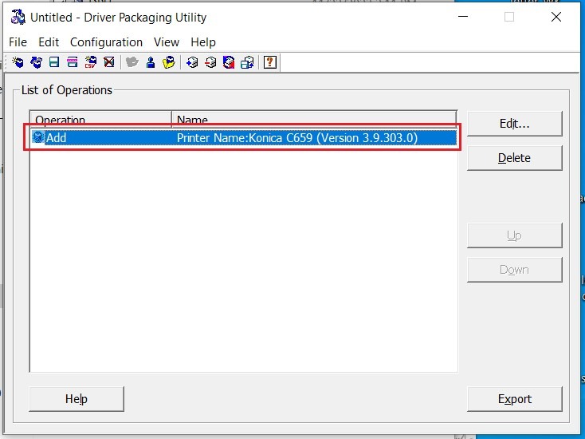Click the blue person toolbar icon
Image resolution: width=585 pixels, height=439 pixels.
[151, 62]
